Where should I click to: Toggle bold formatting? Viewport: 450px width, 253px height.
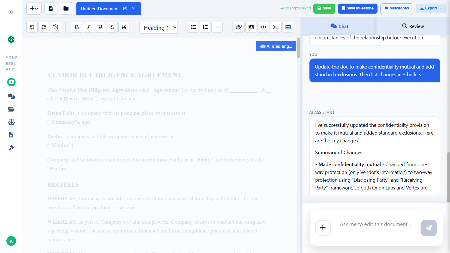[x=77, y=27]
